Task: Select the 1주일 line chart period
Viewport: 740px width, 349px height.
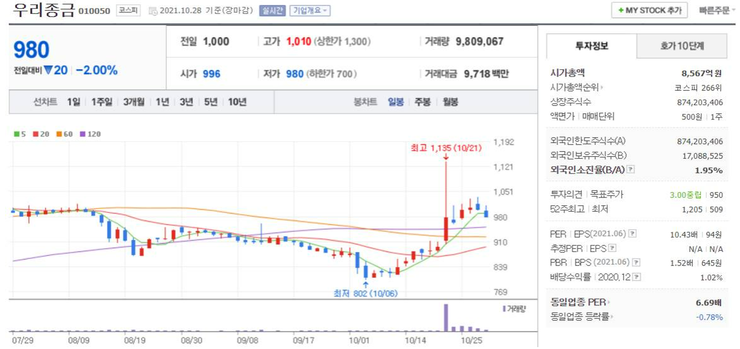Action: (102, 101)
